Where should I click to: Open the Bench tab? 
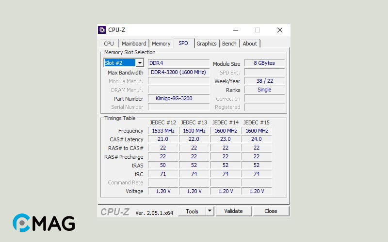coord(229,44)
